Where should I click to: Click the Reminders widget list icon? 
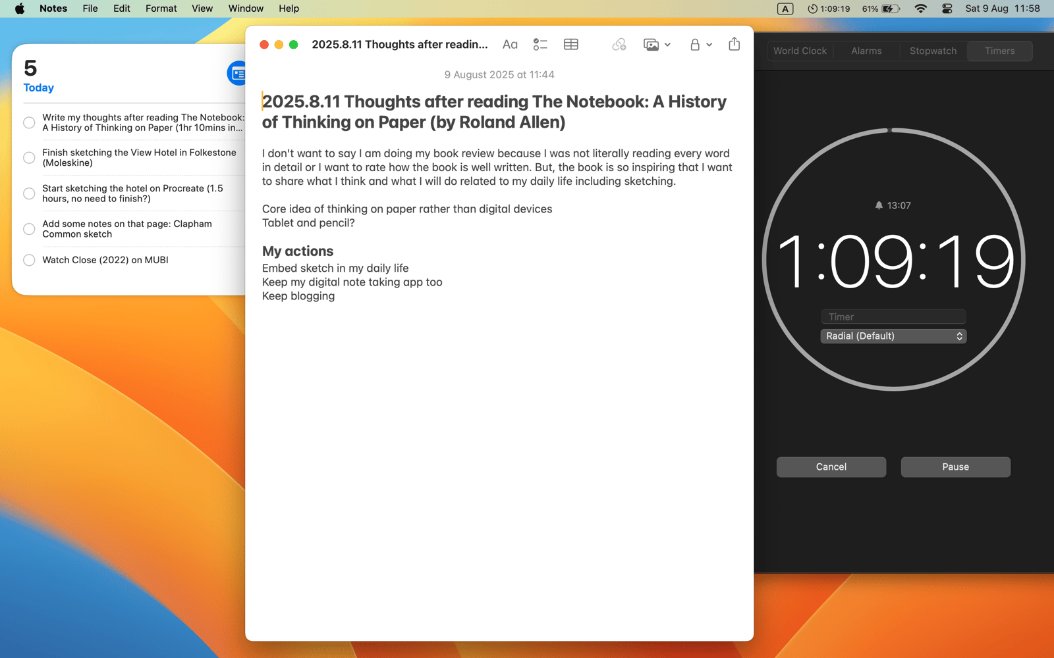[237, 74]
